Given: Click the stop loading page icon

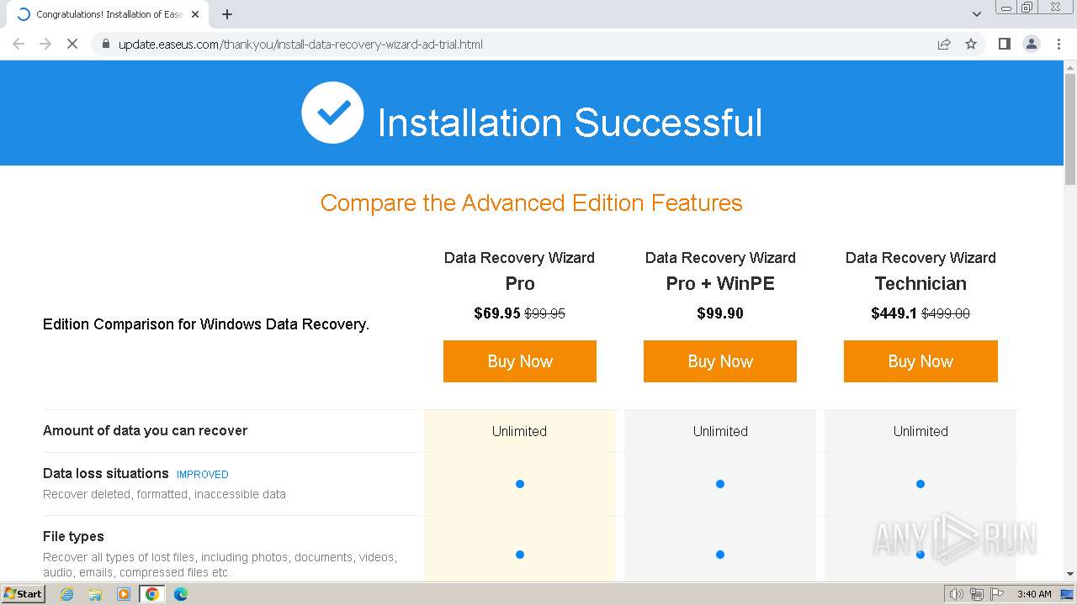Looking at the screenshot, I should coord(72,45).
